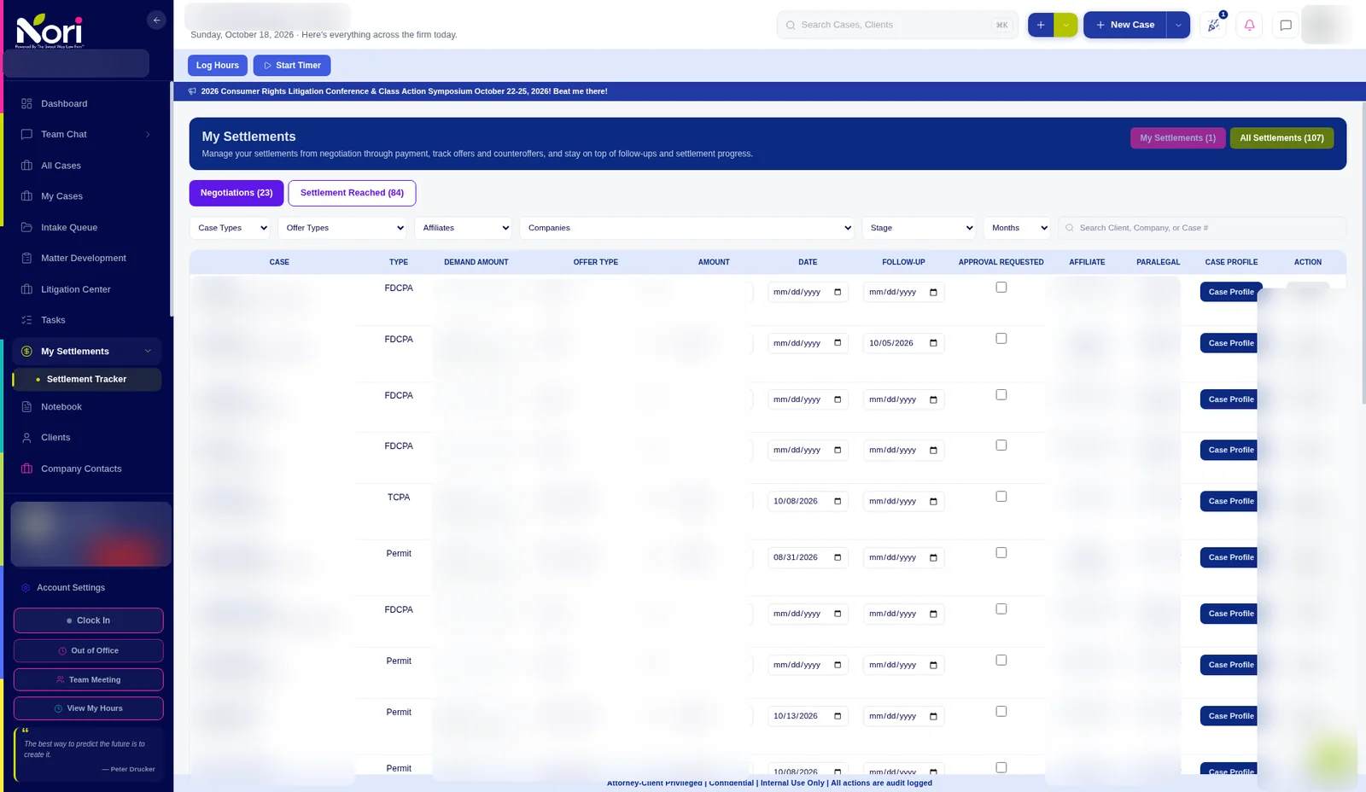
Task: Open the Dashboard grid icon
Action: [x=26, y=103]
